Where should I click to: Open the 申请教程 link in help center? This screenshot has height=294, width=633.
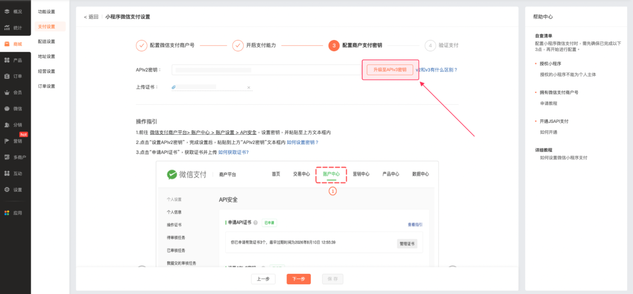click(x=549, y=103)
